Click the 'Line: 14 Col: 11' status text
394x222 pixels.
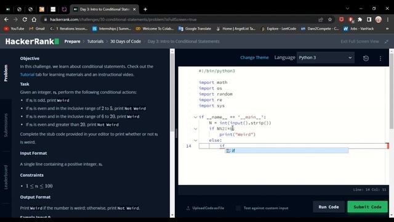pos(369,189)
